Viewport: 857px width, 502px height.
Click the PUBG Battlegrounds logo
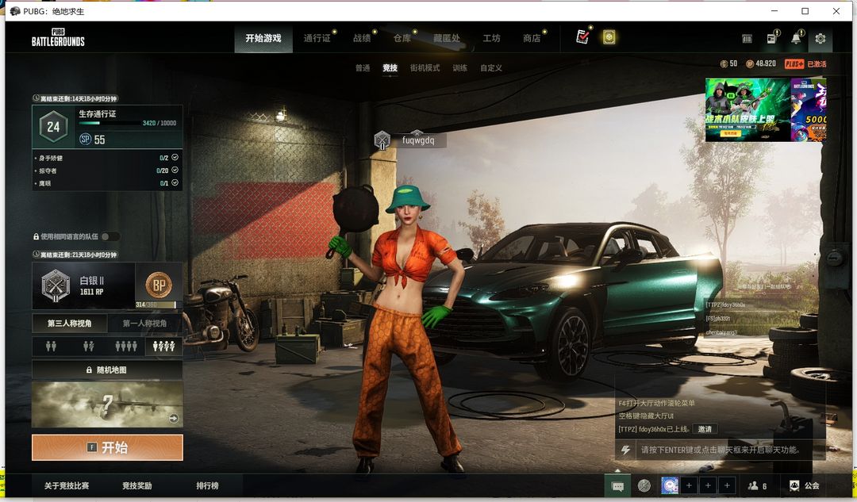pyautogui.click(x=58, y=37)
